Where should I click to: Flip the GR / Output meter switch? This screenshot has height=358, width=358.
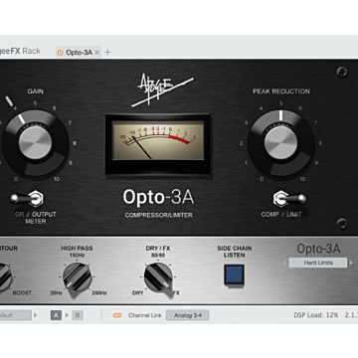pyautogui.click(x=27, y=199)
